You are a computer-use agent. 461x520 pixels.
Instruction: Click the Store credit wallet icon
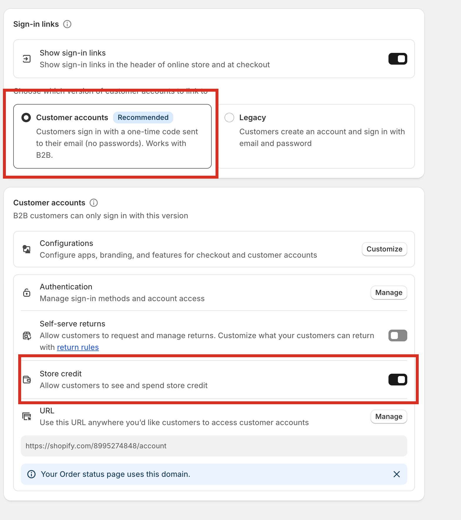click(27, 380)
